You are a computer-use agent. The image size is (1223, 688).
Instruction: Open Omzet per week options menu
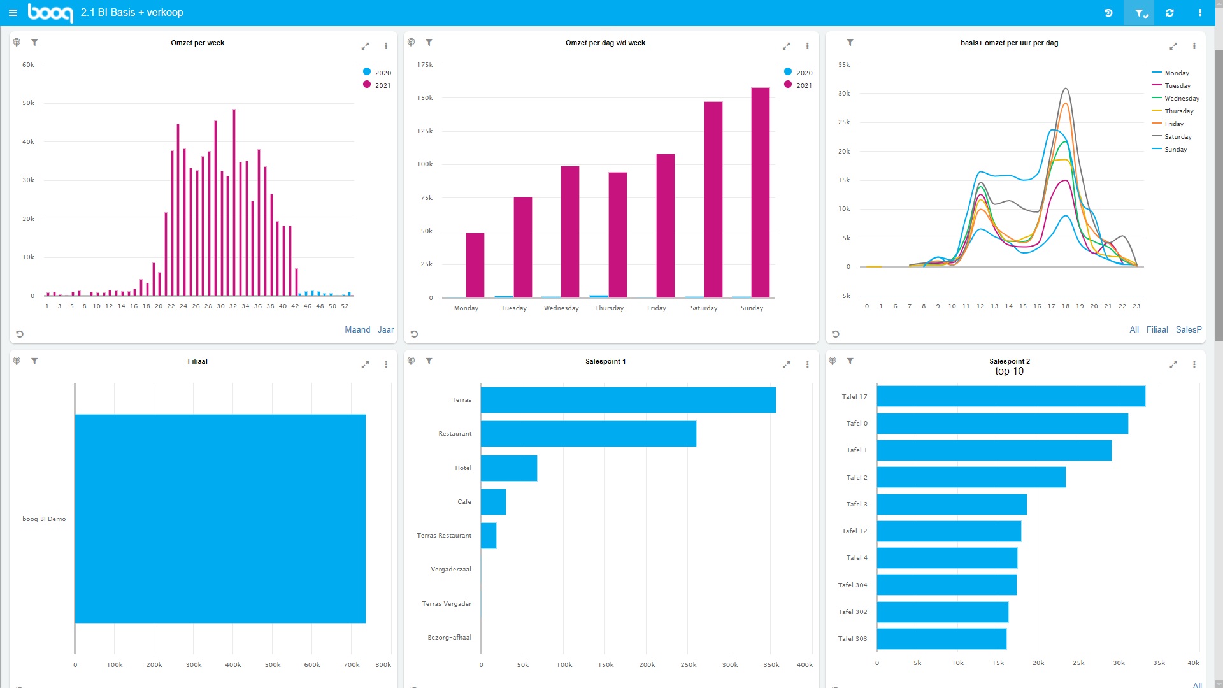386,46
